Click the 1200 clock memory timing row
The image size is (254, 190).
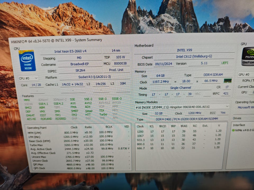pyautogui.click(x=179, y=131)
